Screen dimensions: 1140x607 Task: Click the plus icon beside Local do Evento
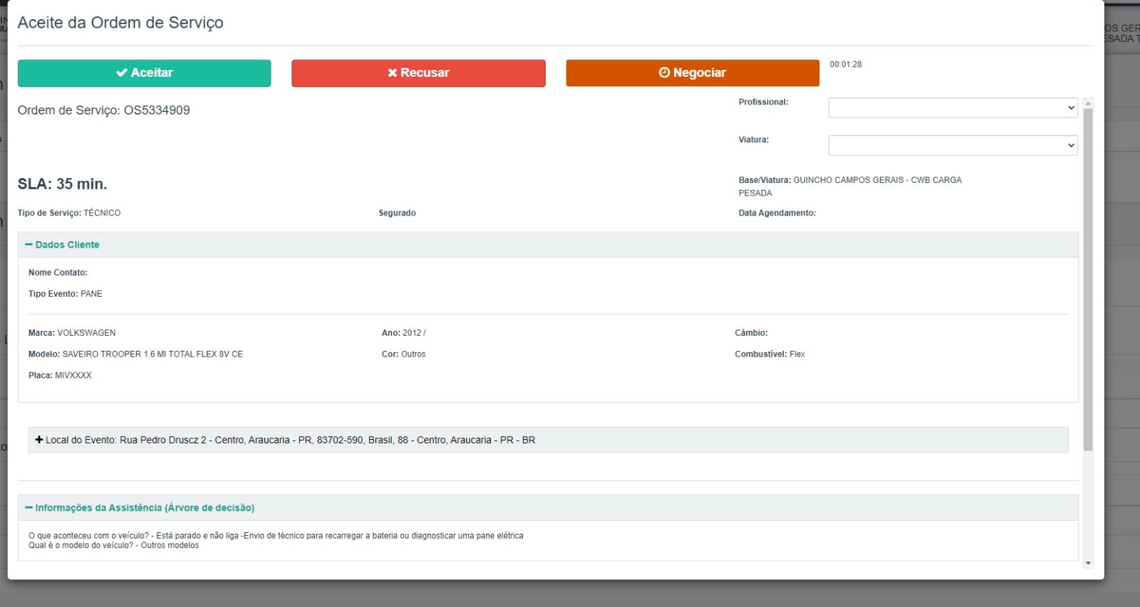(x=39, y=440)
